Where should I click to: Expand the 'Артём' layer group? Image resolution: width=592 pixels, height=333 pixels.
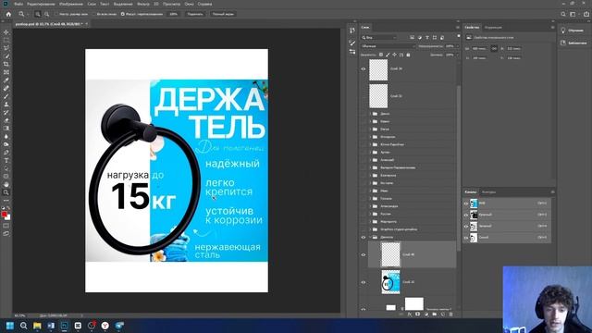click(x=370, y=152)
